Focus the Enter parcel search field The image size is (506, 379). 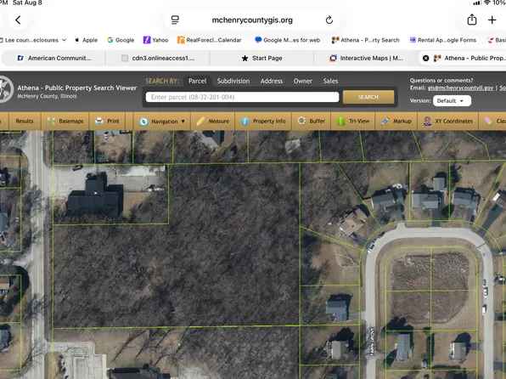tap(242, 97)
